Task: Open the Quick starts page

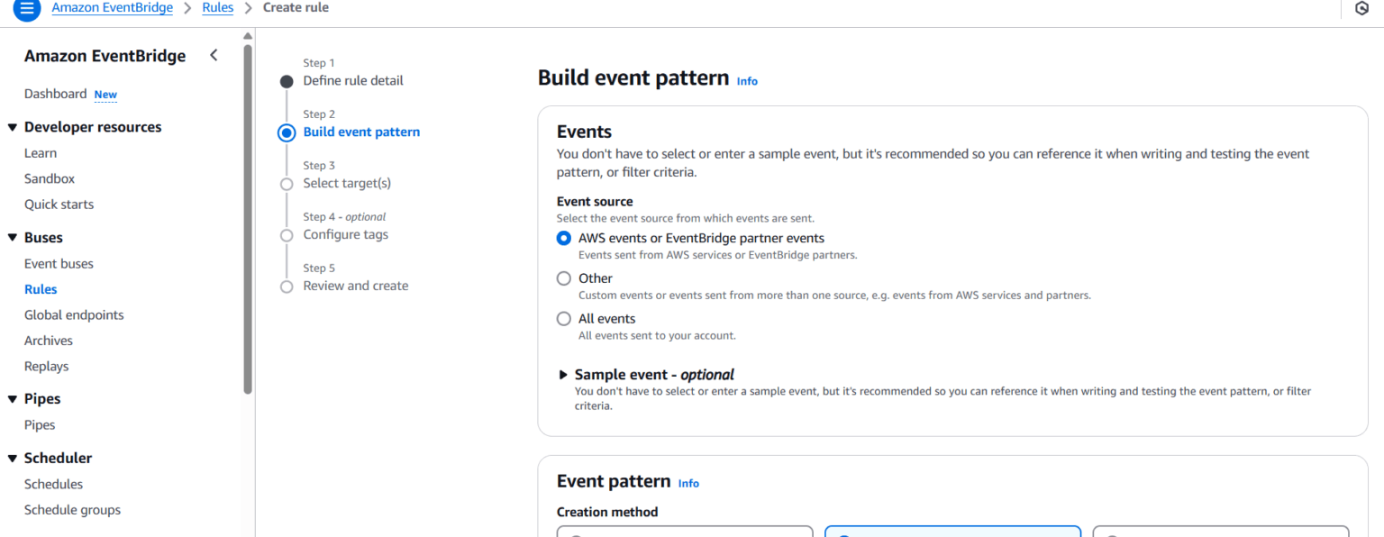Action: pyautogui.click(x=59, y=204)
